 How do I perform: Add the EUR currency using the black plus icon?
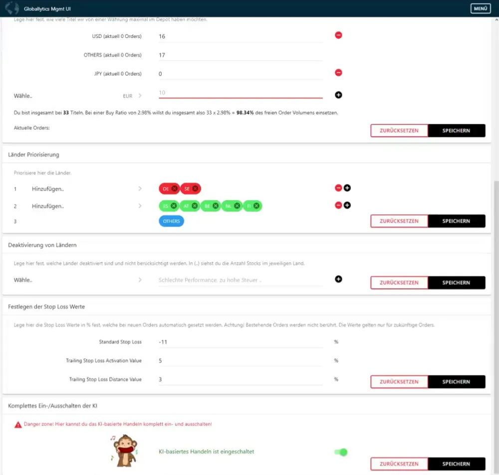point(338,95)
